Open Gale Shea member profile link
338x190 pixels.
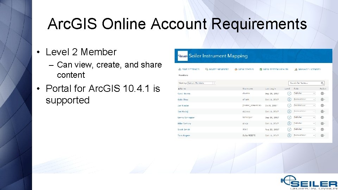tap(183, 100)
